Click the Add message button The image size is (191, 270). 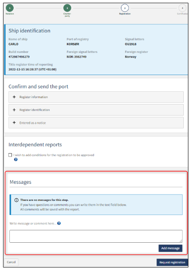coord(170,248)
